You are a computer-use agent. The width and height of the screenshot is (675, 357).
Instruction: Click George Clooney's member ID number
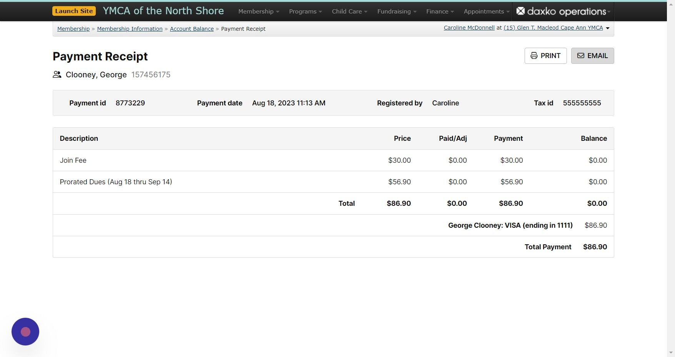click(x=151, y=75)
